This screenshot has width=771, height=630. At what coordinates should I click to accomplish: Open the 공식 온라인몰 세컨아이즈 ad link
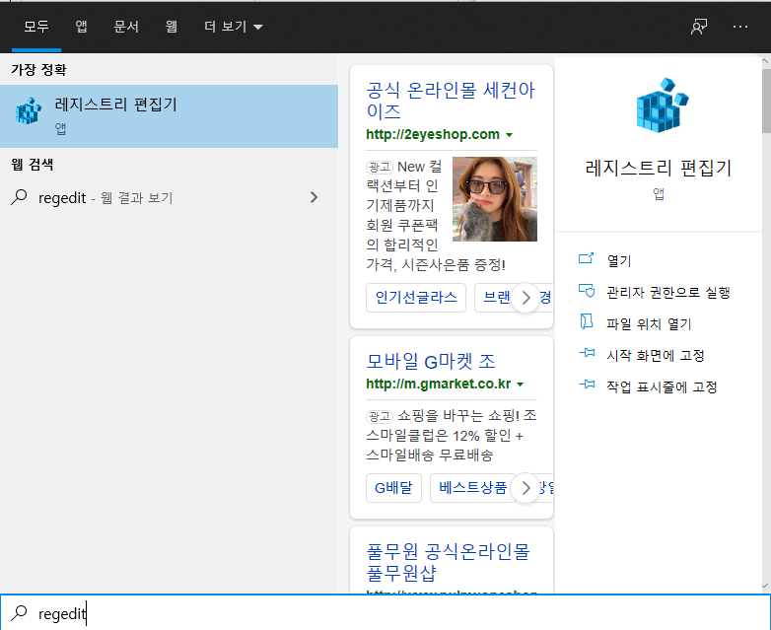451,101
